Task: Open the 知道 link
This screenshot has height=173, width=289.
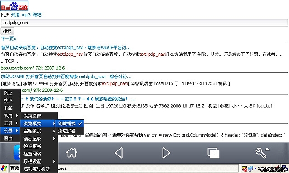Action: click(15, 15)
